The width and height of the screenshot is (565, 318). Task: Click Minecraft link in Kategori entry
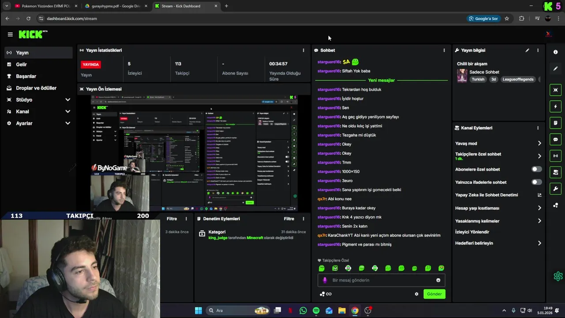coord(255,238)
